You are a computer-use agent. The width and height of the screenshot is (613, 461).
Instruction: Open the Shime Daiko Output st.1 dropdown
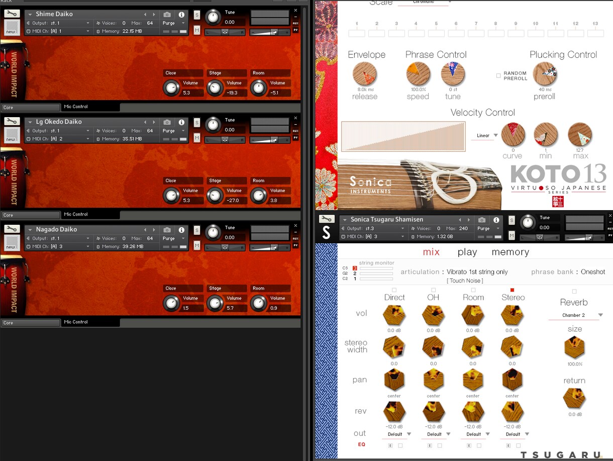click(x=58, y=23)
